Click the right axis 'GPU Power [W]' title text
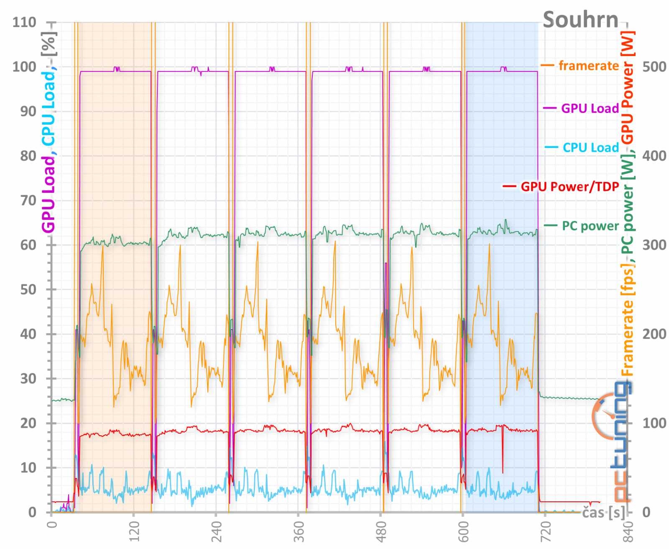The height and width of the screenshot is (549, 669). pyautogui.click(x=627, y=87)
